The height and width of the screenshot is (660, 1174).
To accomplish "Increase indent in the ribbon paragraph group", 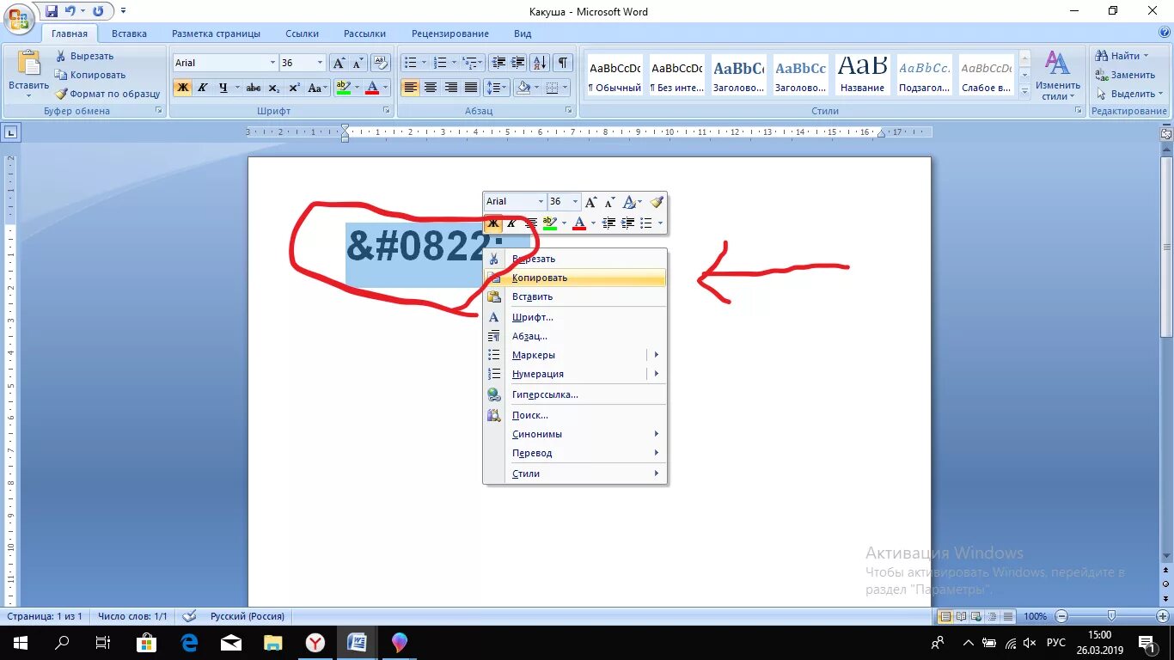I will coord(517,63).
